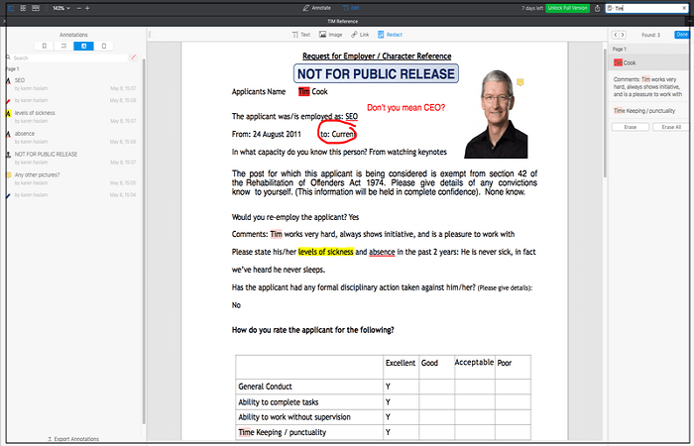
Task: Zoom in with the plus button
Action: 87,8
